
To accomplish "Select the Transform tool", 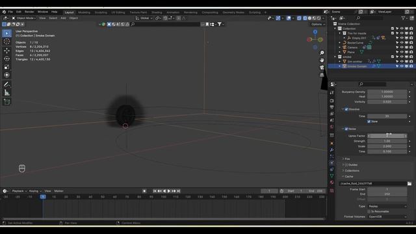I will (x=7, y=75).
